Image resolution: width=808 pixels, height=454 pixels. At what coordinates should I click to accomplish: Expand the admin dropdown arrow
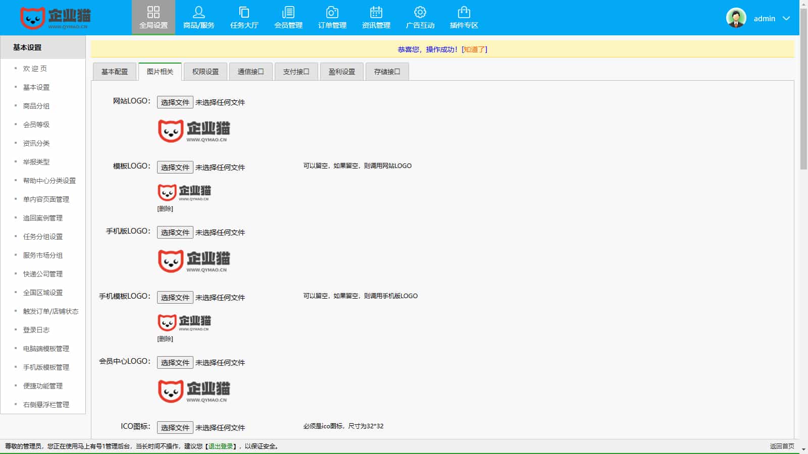[x=786, y=18]
